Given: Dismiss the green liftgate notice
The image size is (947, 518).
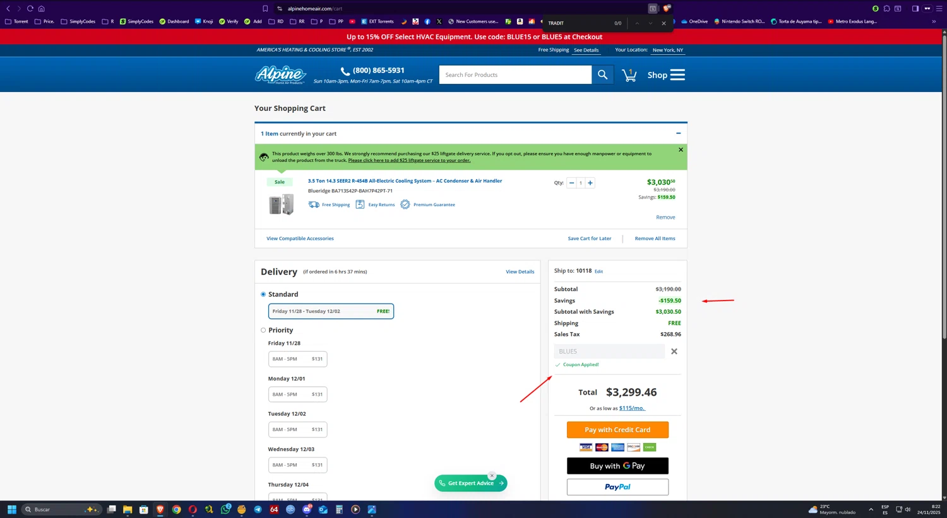Looking at the screenshot, I should 681,150.
